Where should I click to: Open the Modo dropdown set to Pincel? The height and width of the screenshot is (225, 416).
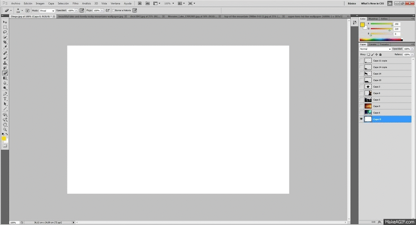tap(47, 10)
